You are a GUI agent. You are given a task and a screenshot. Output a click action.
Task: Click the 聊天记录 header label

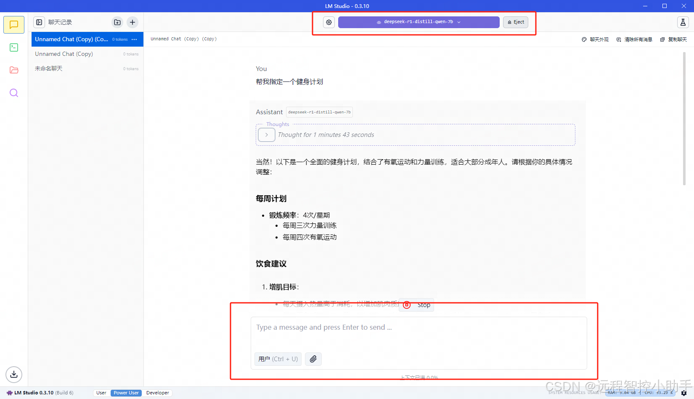pyautogui.click(x=60, y=22)
